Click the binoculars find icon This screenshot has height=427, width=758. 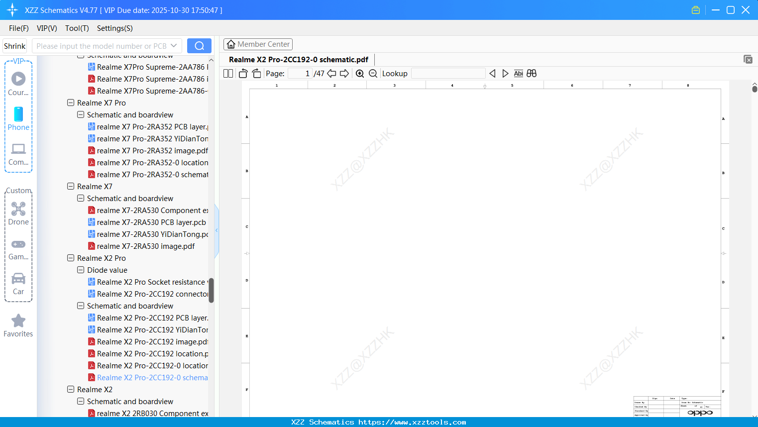click(x=532, y=74)
